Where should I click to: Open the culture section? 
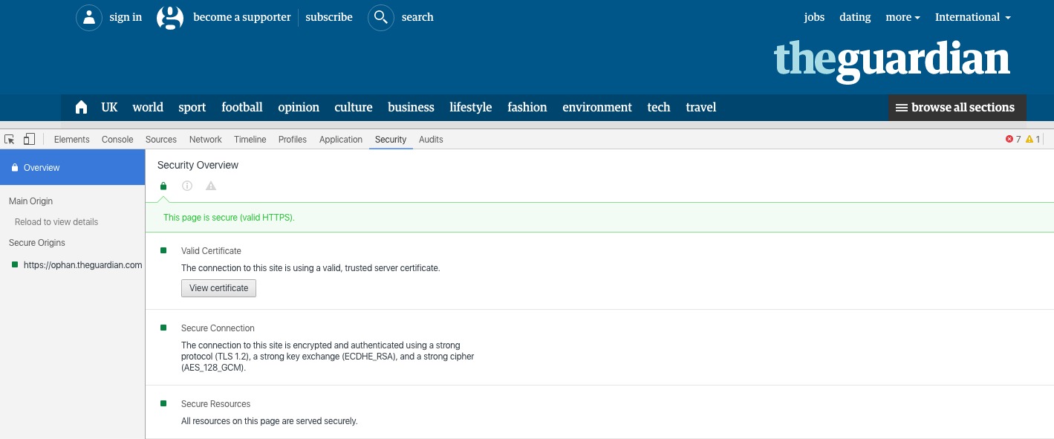point(354,108)
